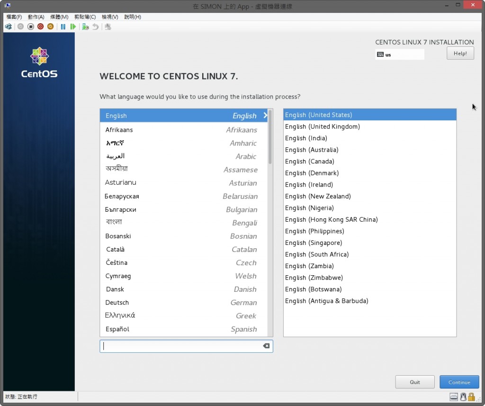The height and width of the screenshot is (406, 485).
Task: Click the keyboard layout 'us' indicator
Action: tap(399, 54)
